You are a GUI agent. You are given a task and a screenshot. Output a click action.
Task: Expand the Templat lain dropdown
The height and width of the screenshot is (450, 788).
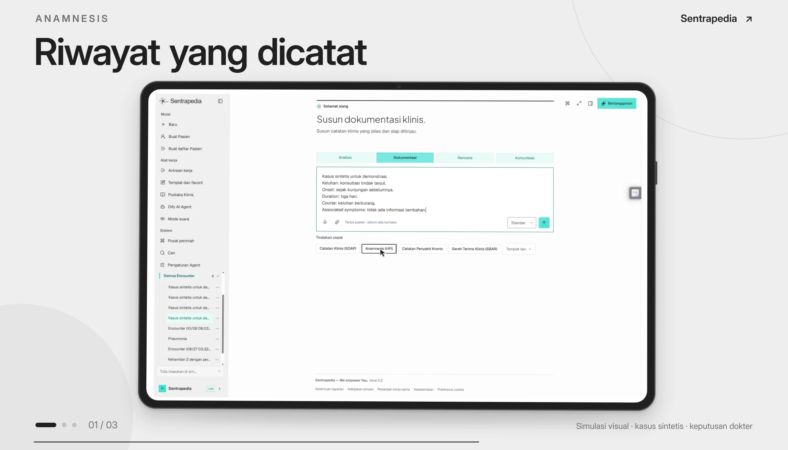[519, 249]
